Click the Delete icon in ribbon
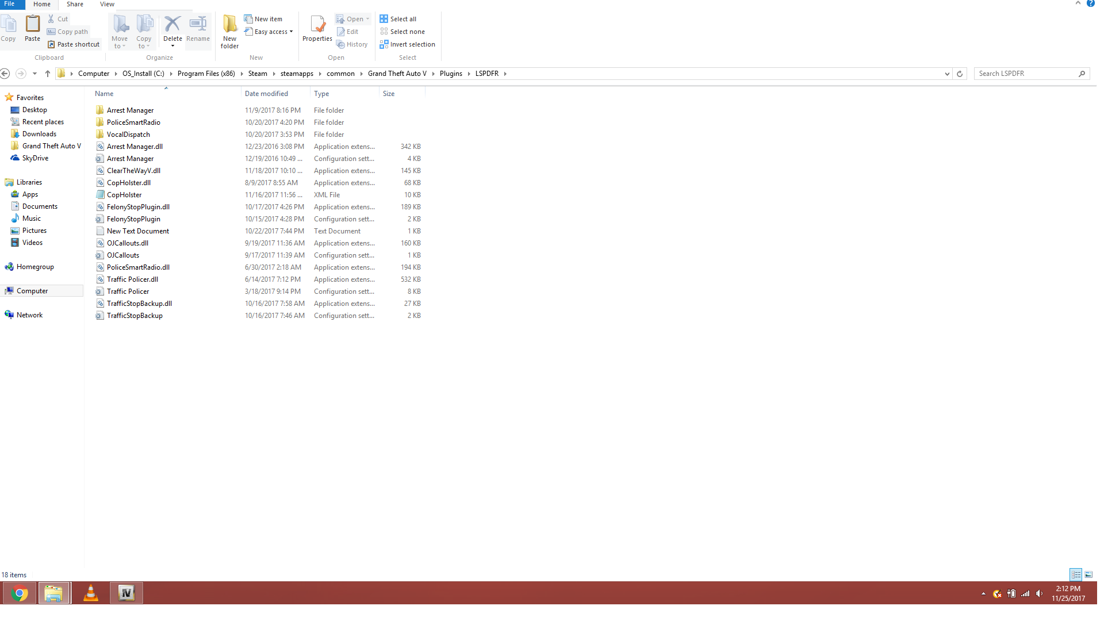This screenshot has height=621, width=1104. coord(172,25)
